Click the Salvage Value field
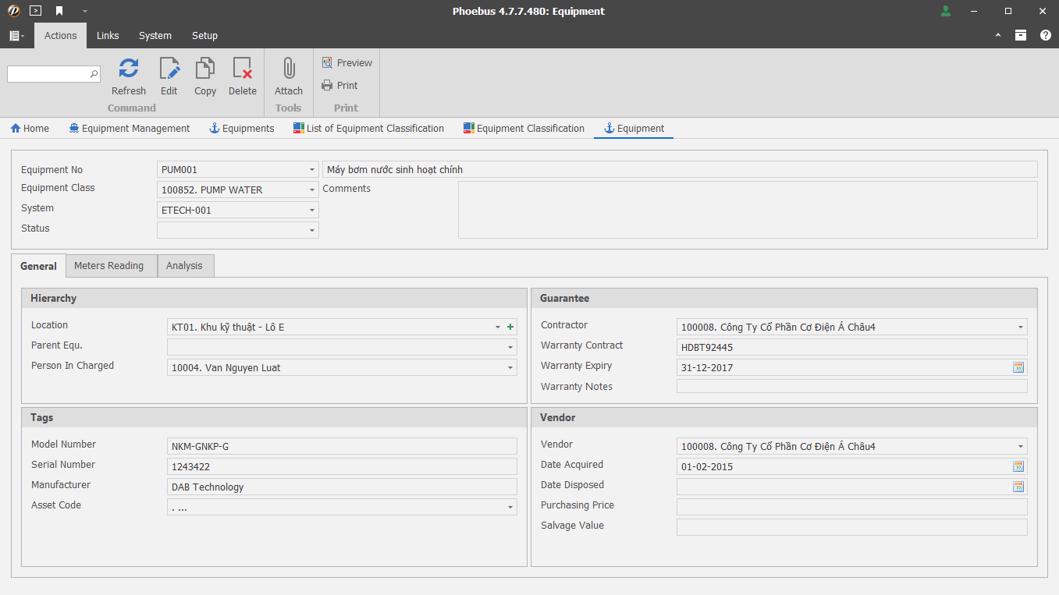The width and height of the screenshot is (1059, 595). 852,527
